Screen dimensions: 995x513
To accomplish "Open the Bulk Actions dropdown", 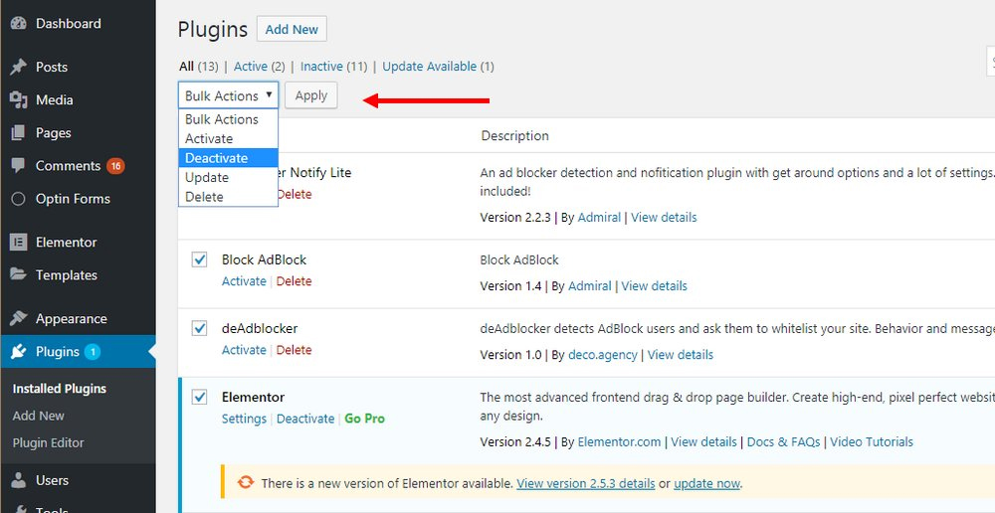I will pyautogui.click(x=229, y=95).
